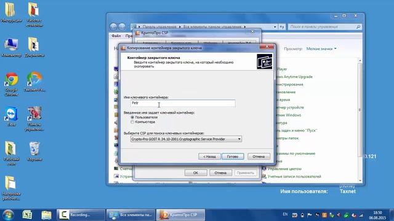Open the Работа с отчетами desktop folder
This screenshot has width=394, height=221.
click(34, 15)
